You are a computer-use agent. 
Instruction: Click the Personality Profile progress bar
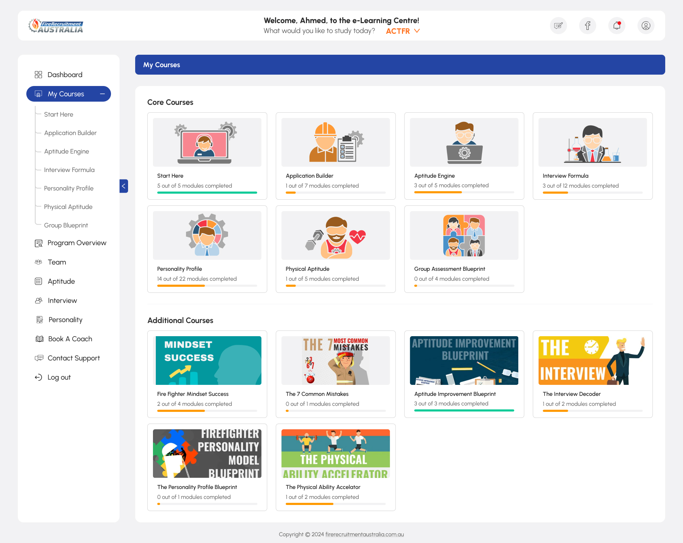pyautogui.click(x=207, y=286)
